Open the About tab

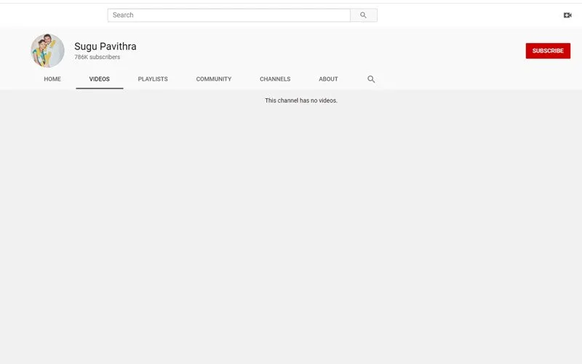point(328,79)
